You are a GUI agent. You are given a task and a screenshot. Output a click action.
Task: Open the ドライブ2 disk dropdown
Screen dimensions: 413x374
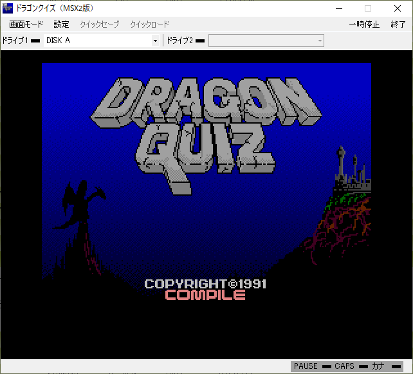(x=266, y=41)
